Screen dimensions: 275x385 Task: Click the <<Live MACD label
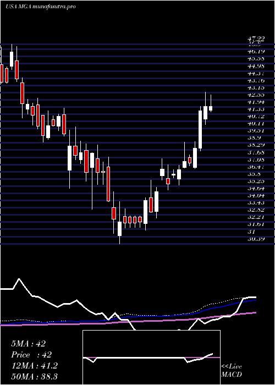click(232, 371)
